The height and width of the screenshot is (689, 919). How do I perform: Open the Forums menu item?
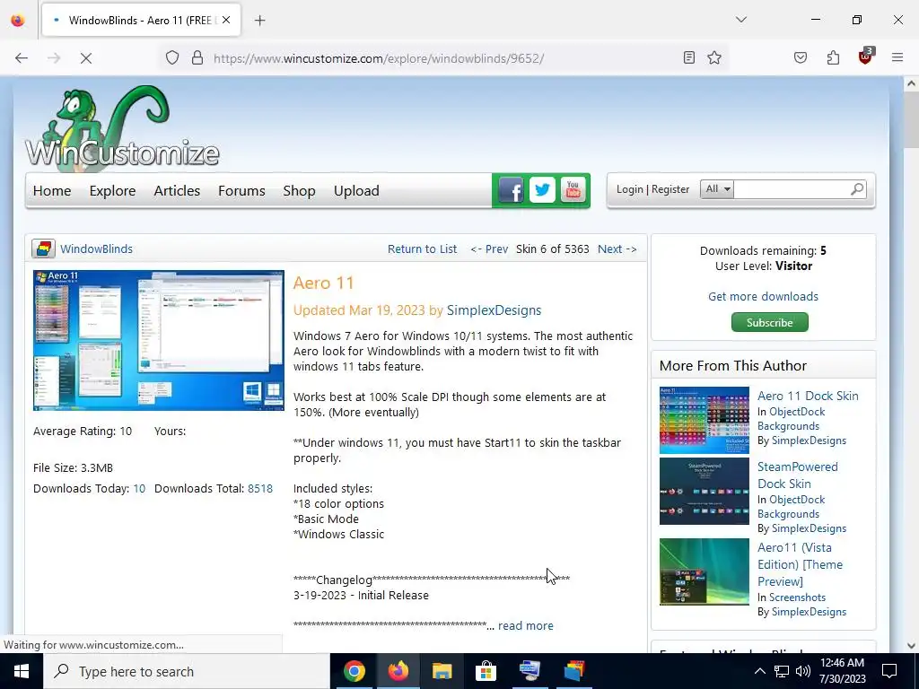[241, 191]
